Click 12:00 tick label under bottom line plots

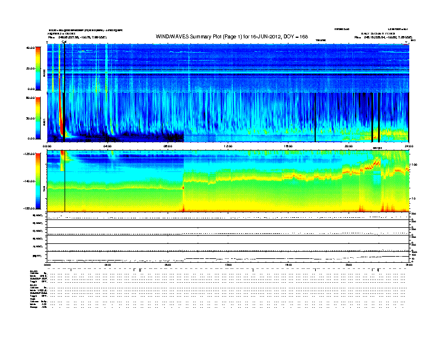point(228,265)
